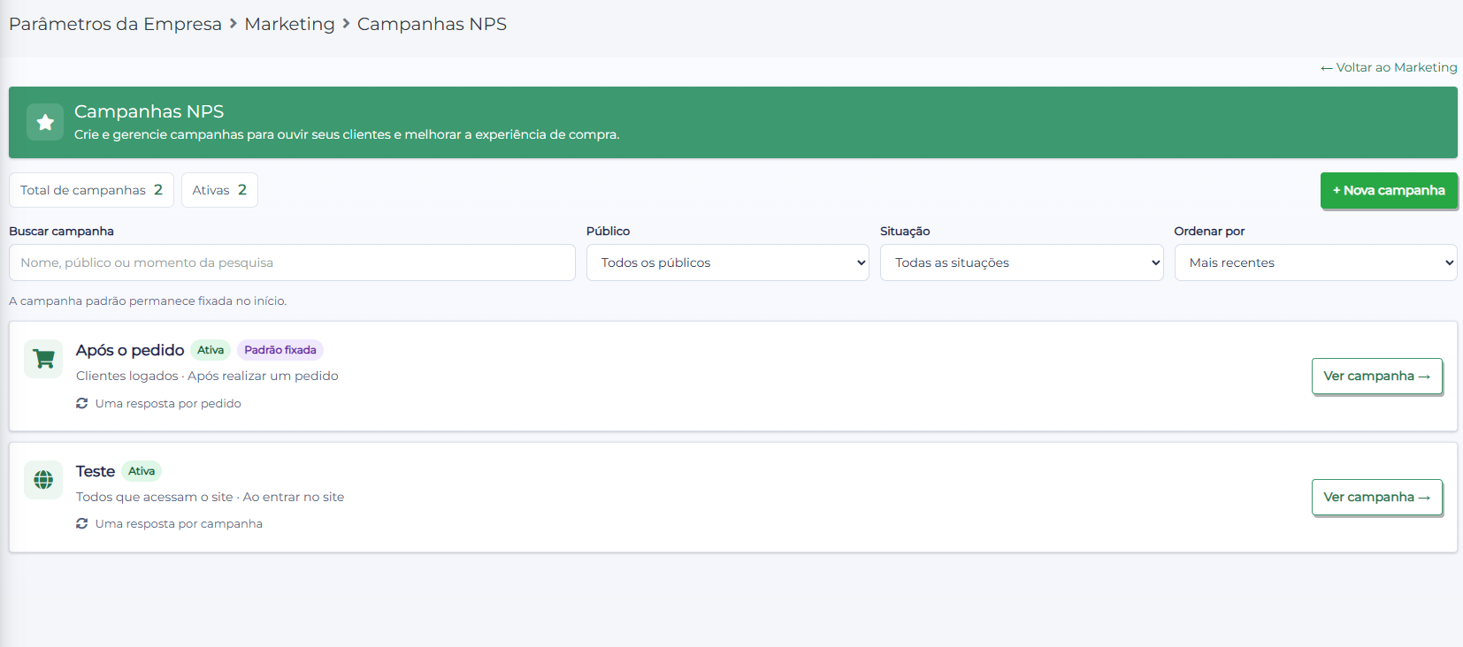Click the star icon in Campanhas NPS banner
Image resolution: width=1463 pixels, height=647 pixels.
(x=45, y=122)
